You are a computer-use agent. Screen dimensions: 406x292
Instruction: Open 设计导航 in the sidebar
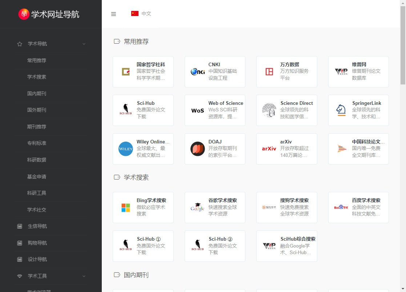tap(37, 259)
